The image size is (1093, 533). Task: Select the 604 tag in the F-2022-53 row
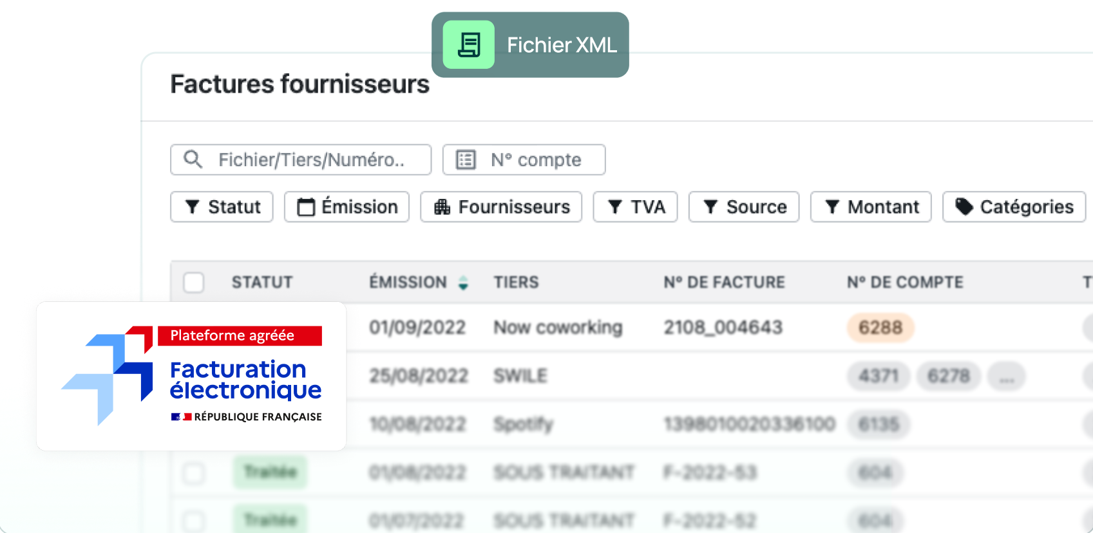click(x=875, y=472)
